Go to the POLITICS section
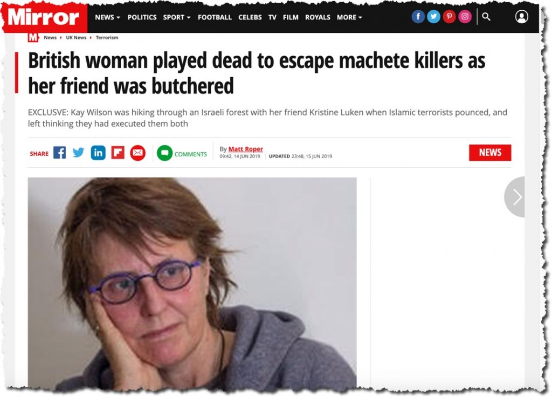Image resolution: width=552 pixels, height=397 pixels. pos(142,17)
